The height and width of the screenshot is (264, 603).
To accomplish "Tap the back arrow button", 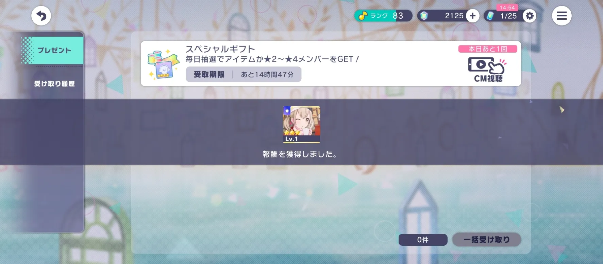I will pyautogui.click(x=41, y=16).
